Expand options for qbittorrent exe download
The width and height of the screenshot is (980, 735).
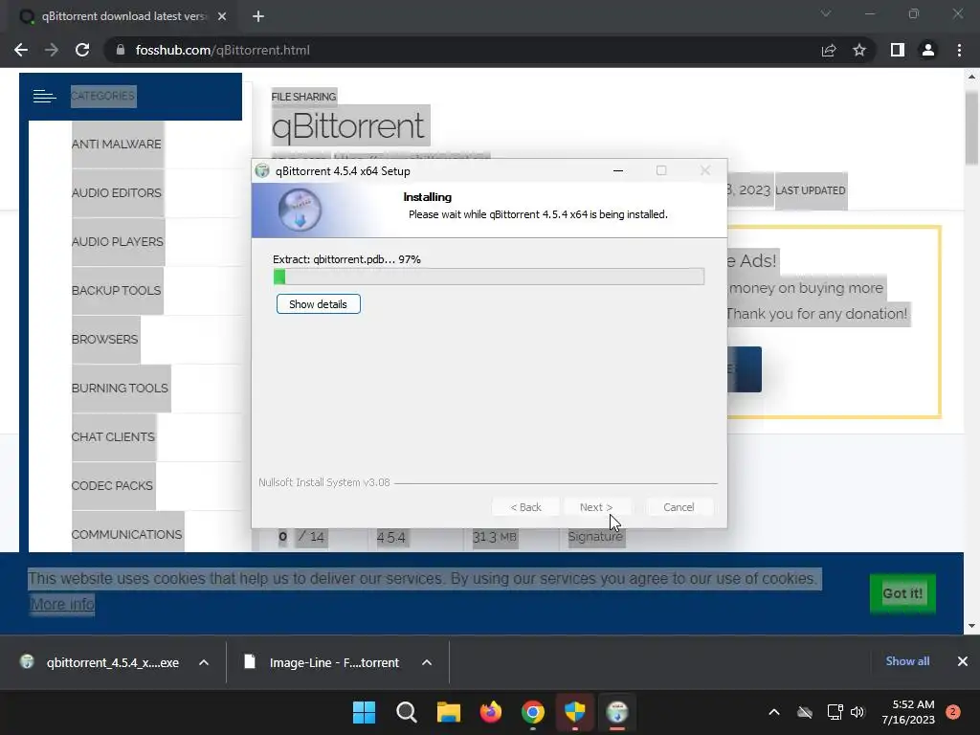[204, 662]
